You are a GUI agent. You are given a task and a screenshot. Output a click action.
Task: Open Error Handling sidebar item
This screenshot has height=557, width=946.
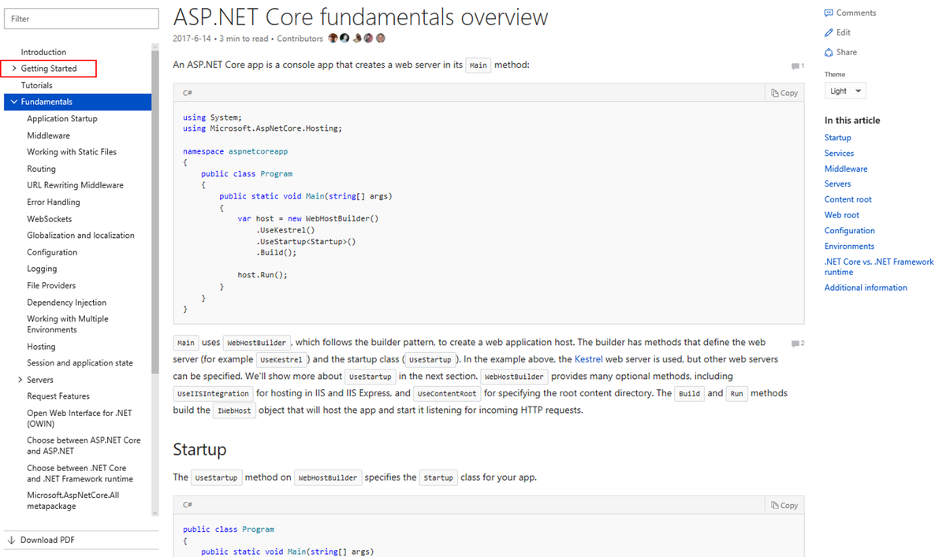[x=54, y=202]
